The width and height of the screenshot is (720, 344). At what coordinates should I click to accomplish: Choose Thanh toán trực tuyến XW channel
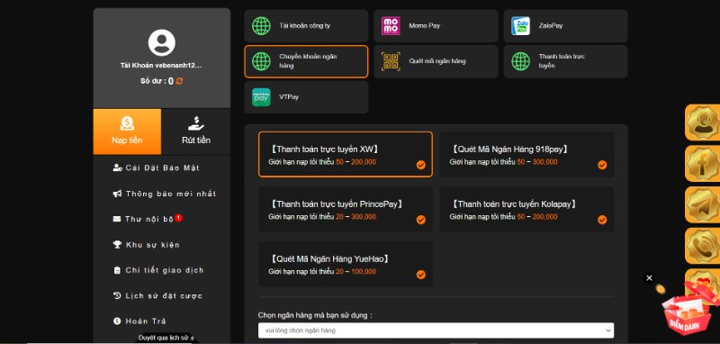[346, 154]
